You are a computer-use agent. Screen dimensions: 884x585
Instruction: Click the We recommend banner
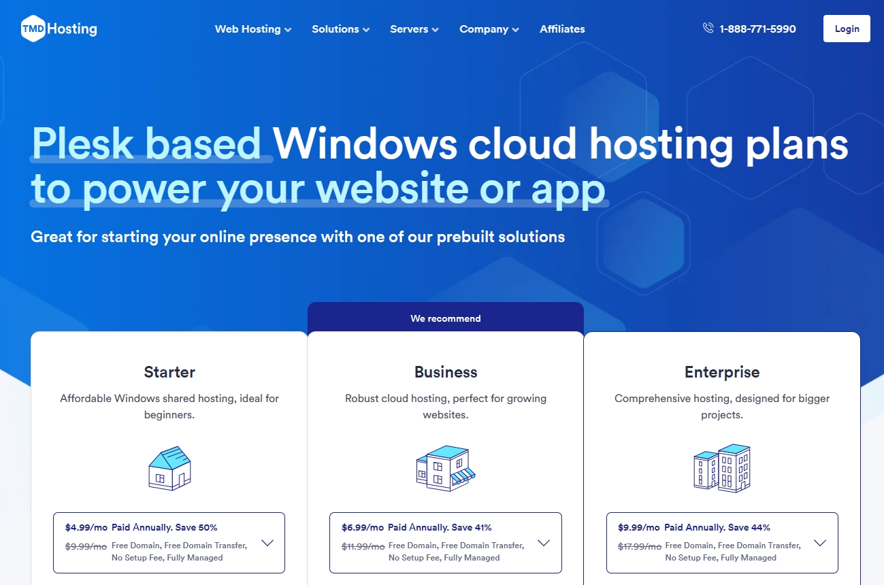(x=446, y=318)
